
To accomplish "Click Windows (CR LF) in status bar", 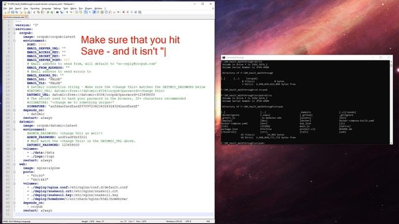I will [x=175, y=222].
